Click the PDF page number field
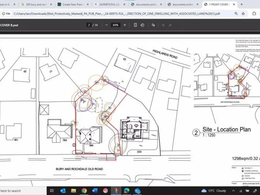The image size is (260, 195). pos(89,25)
